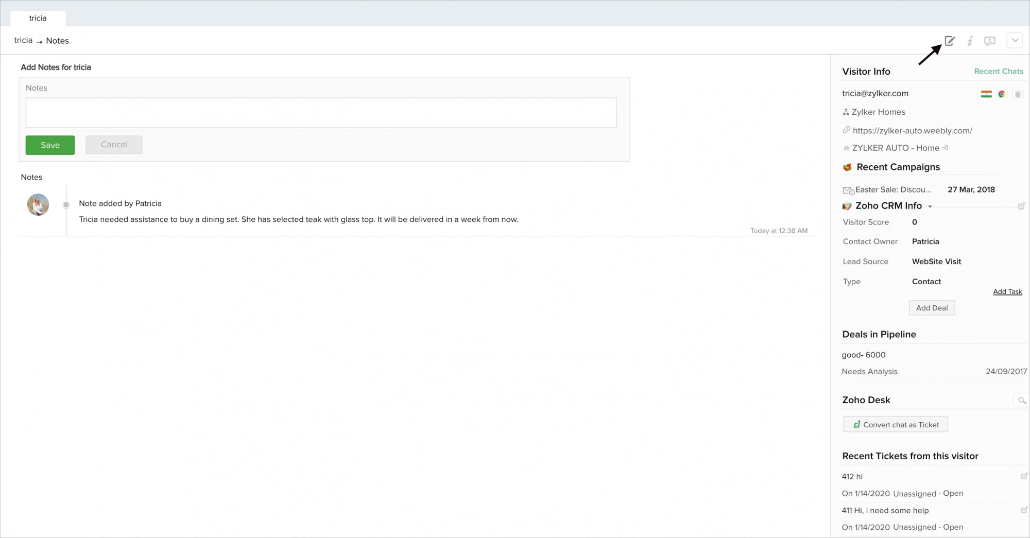Open ticket 412 in external window icon

coord(1024,476)
